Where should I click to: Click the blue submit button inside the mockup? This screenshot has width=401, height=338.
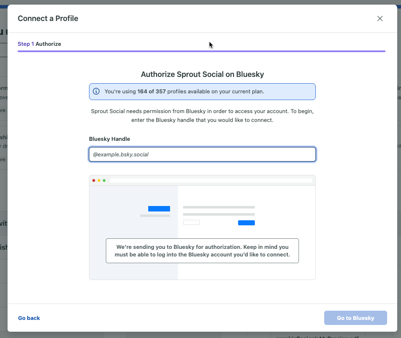[x=246, y=223]
